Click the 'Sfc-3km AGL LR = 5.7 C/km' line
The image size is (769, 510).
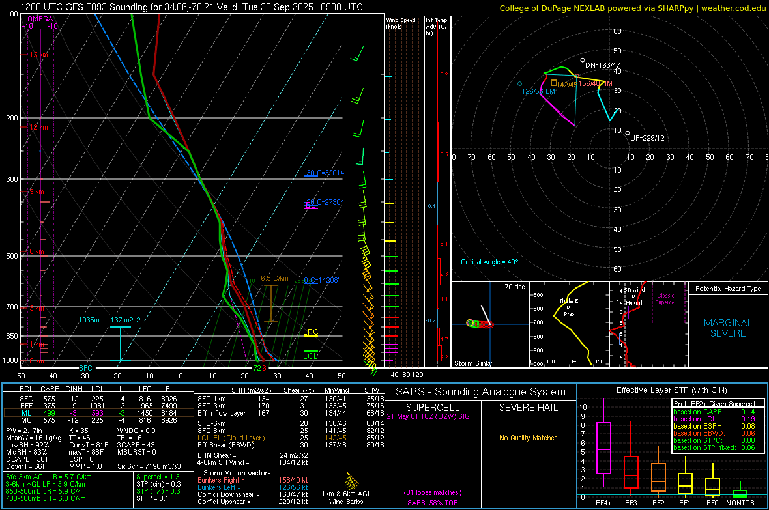(x=49, y=477)
